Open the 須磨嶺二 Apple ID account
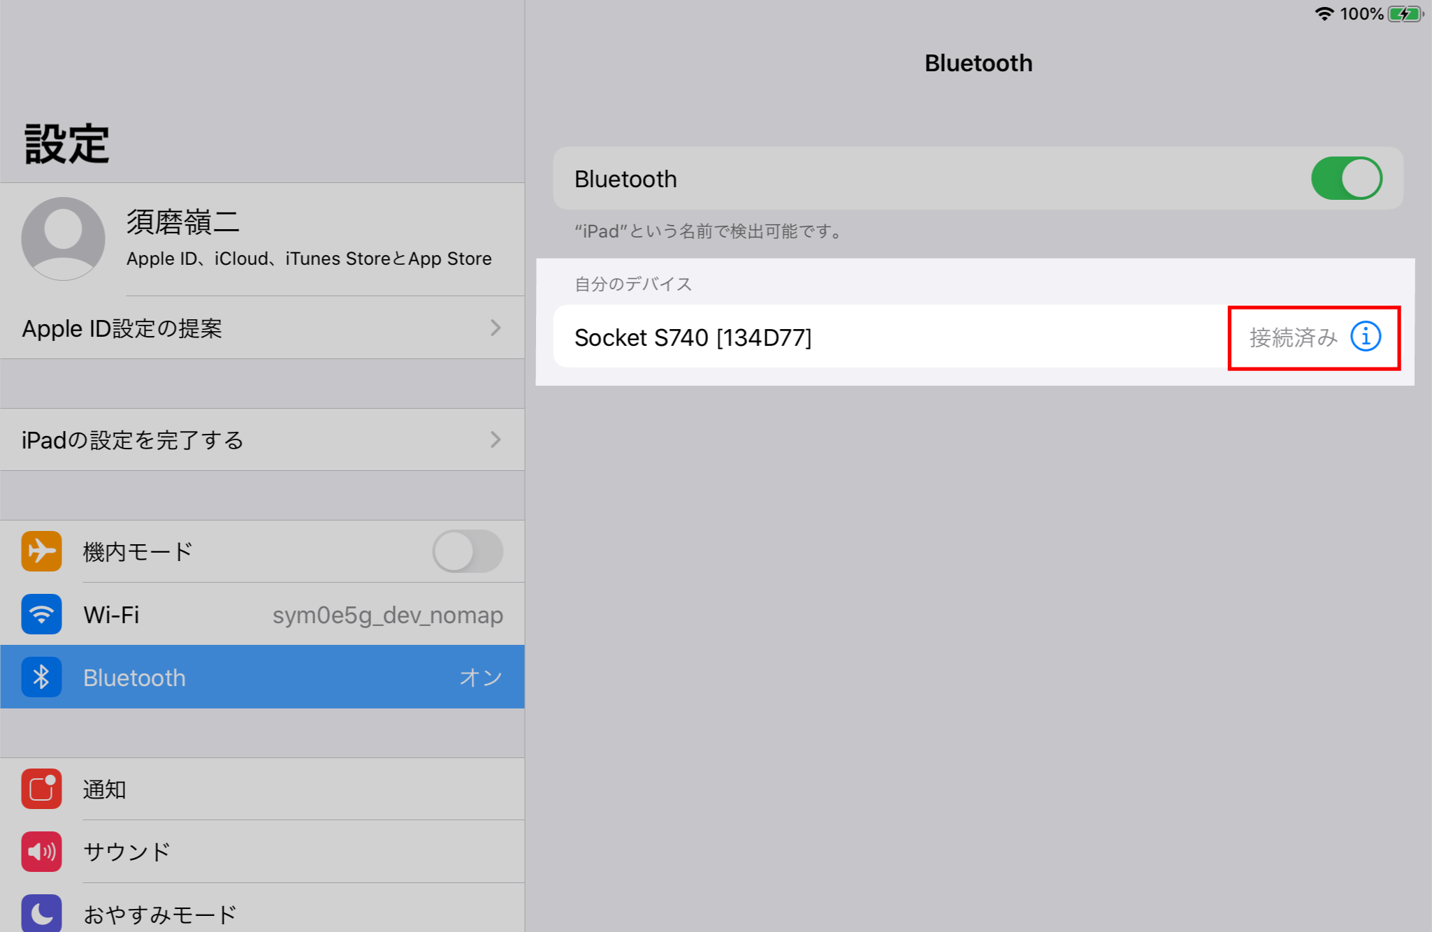The height and width of the screenshot is (932, 1432). [x=308, y=239]
